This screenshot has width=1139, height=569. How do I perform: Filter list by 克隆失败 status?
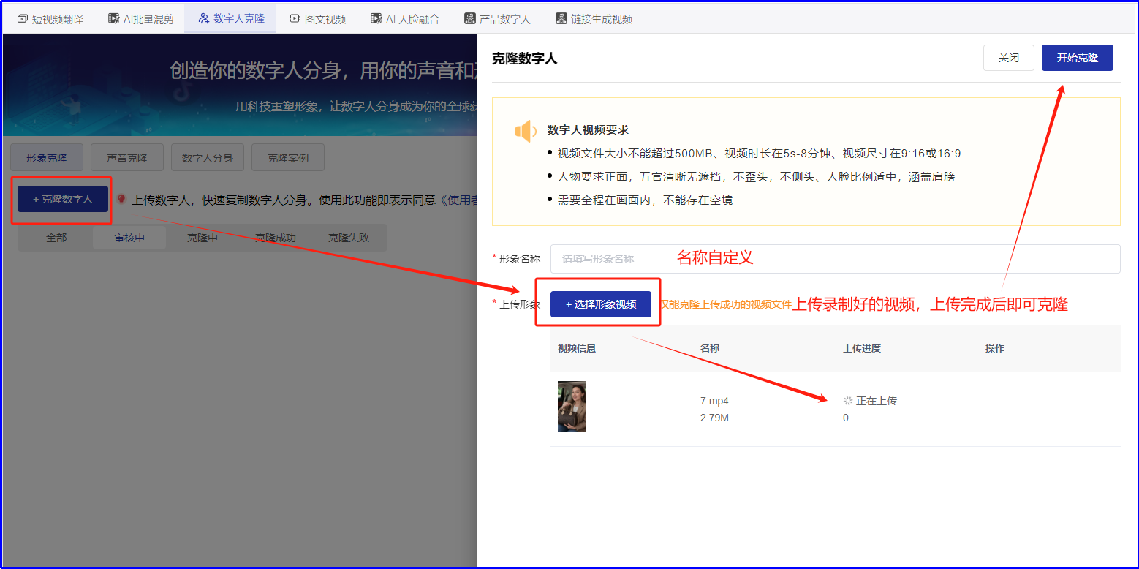348,238
